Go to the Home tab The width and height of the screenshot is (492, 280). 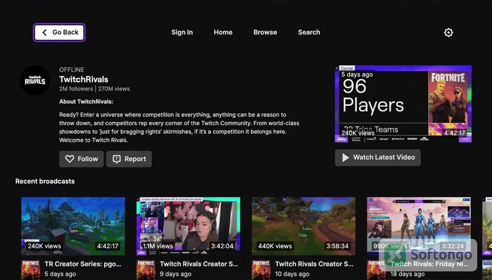click(223, 33)
